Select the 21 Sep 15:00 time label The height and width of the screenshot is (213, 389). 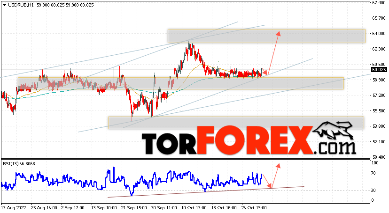point(134,208)
